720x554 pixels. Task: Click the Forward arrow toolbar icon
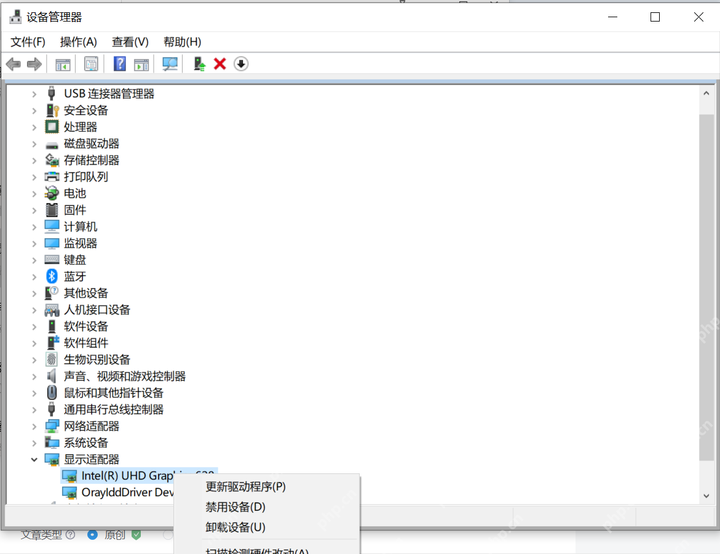point(34,64)
